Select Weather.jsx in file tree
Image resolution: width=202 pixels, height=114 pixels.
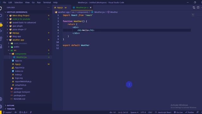(21, 57)
